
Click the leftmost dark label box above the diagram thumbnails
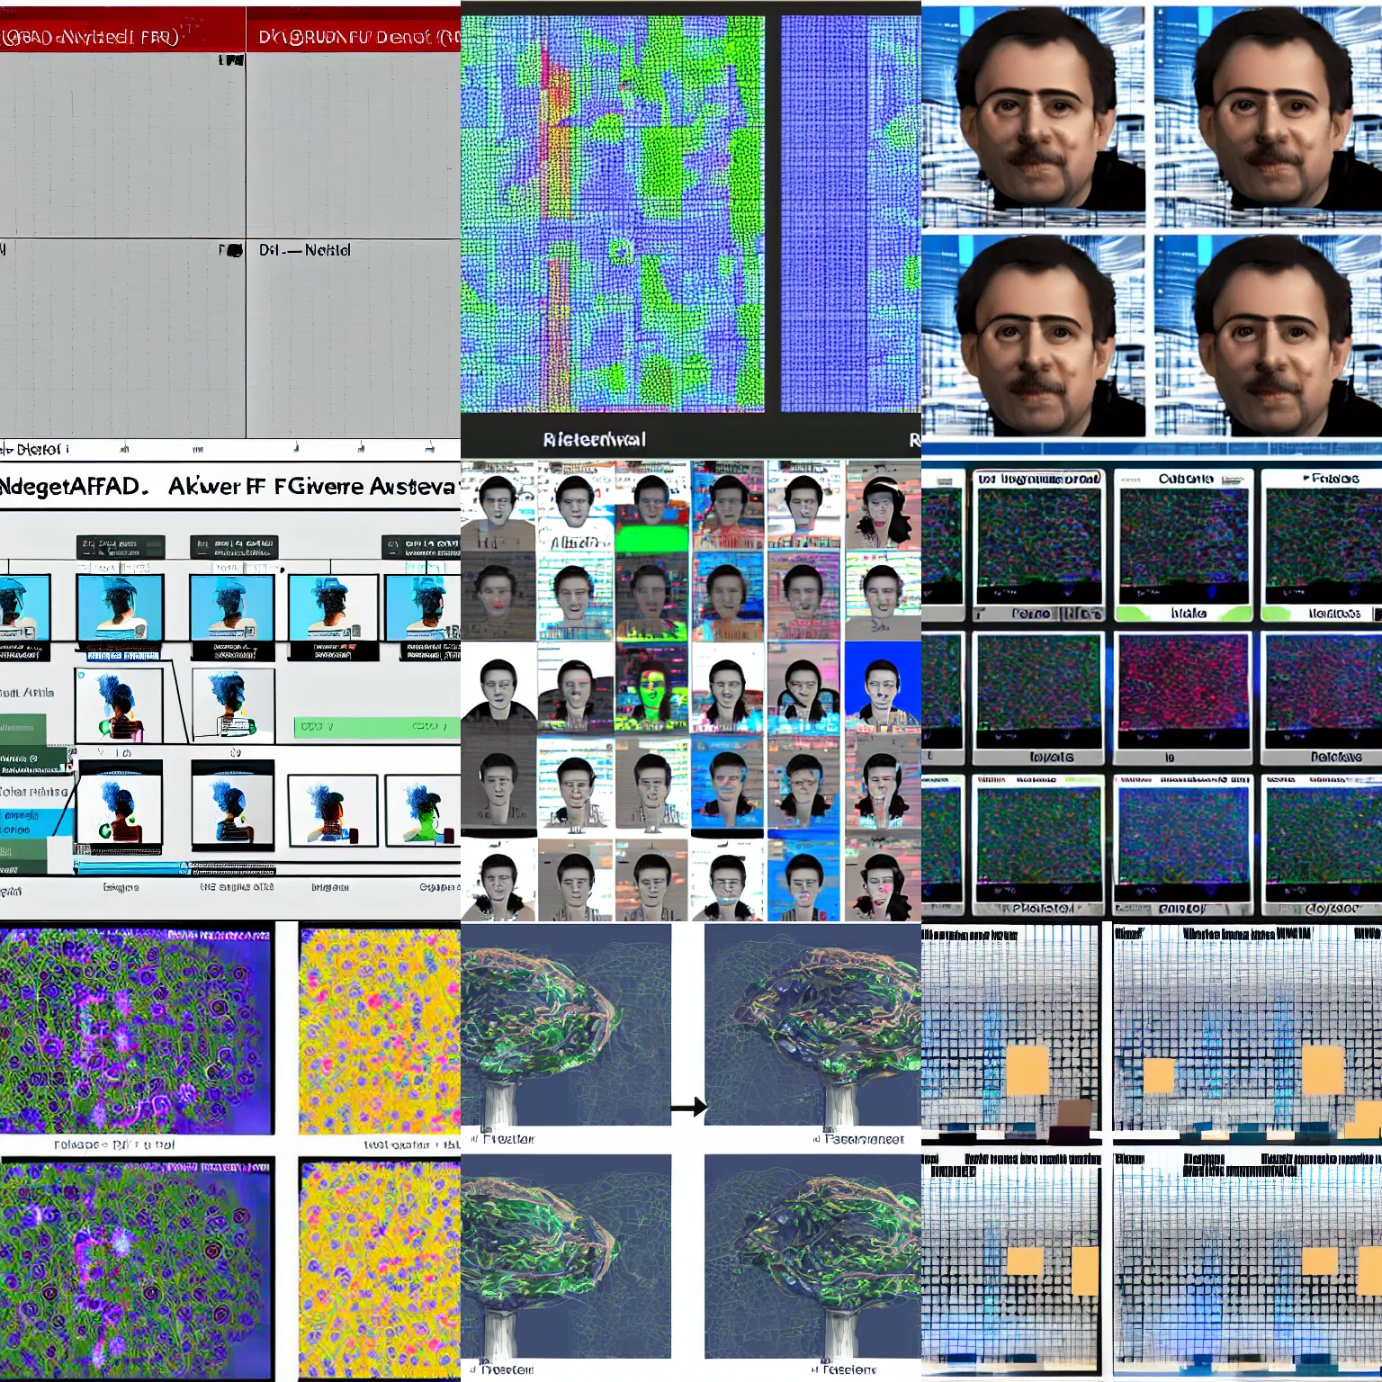[x=121, y=546]
